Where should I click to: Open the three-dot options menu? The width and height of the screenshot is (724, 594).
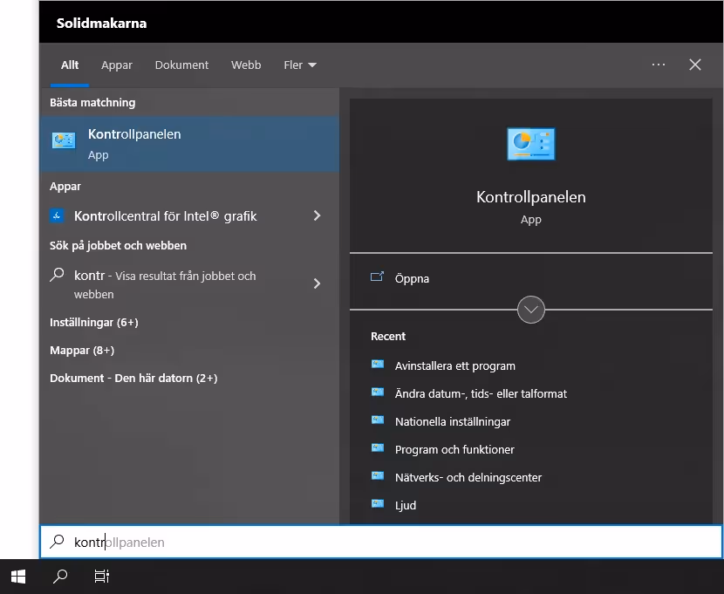[659, 65]
